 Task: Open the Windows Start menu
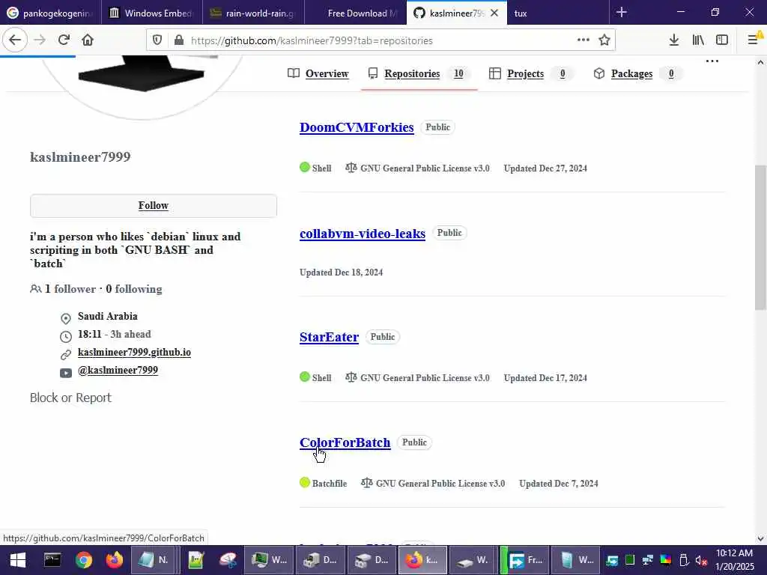coord(18,560)
